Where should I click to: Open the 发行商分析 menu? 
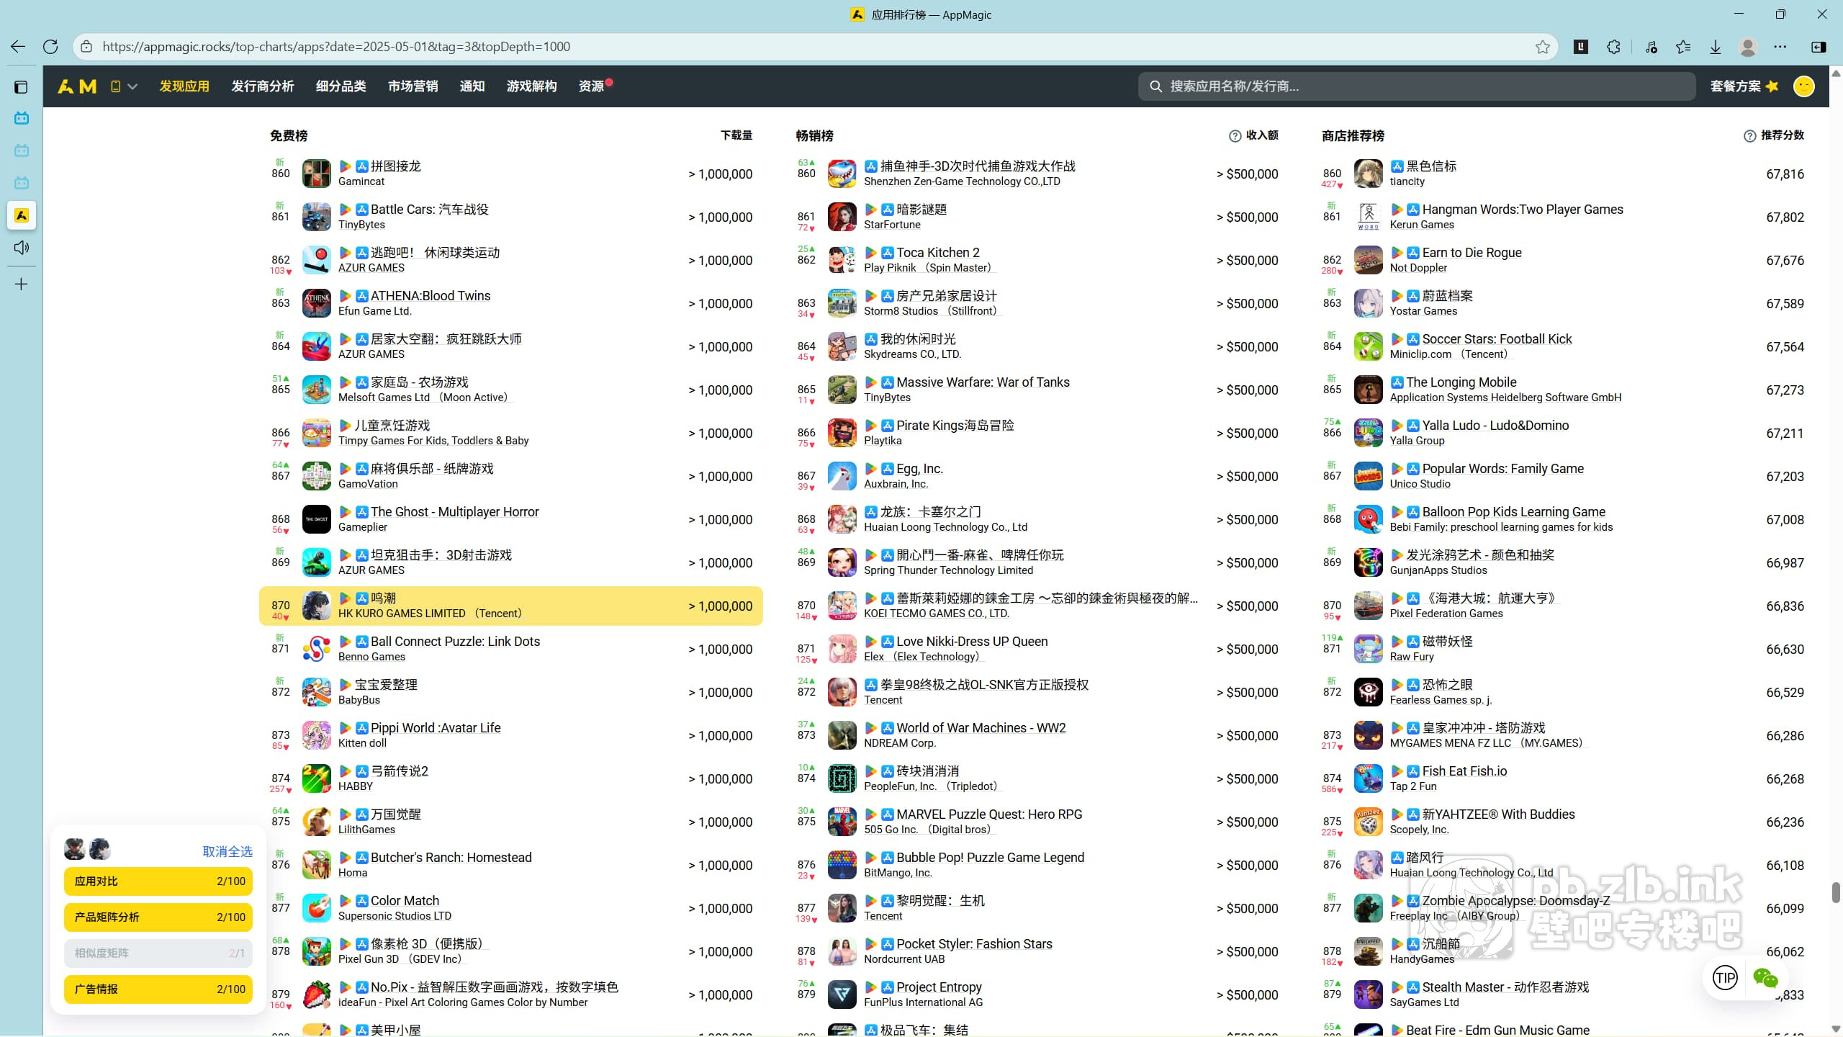262,86
